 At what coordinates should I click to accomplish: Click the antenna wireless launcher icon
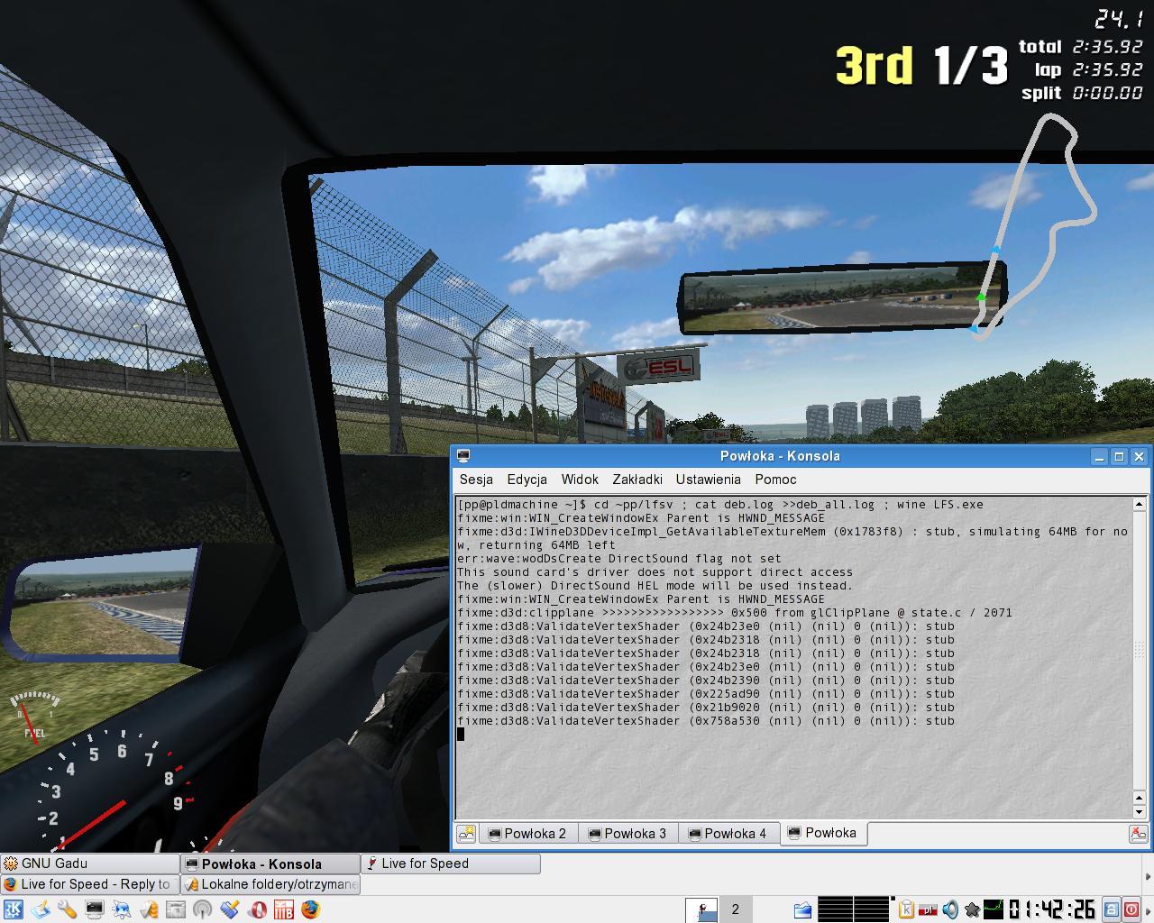pos(202,909)
